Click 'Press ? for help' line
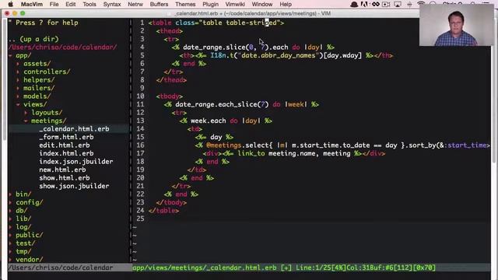The height and width of the screenshot is (280, 498). pyautogui.click(x=44, y=23)
